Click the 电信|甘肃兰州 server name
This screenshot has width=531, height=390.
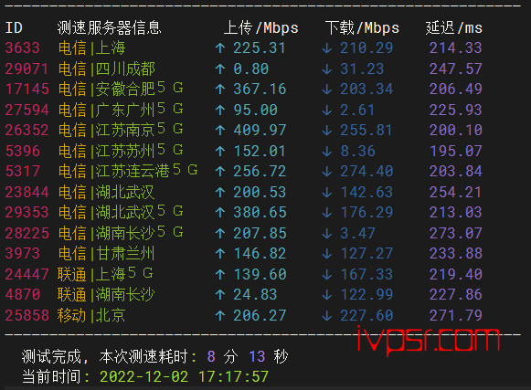click(106, 253)
